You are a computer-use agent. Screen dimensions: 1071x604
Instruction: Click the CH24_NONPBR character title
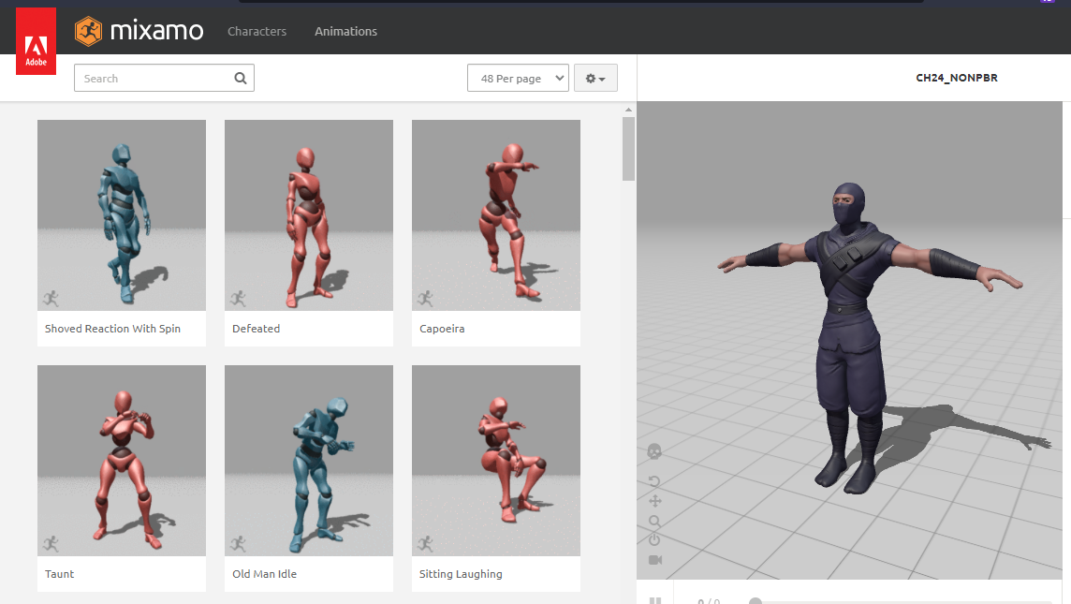pos(956,78)
